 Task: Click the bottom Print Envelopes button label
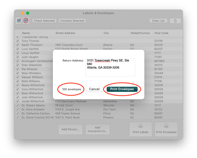click(x=166, y=132)
